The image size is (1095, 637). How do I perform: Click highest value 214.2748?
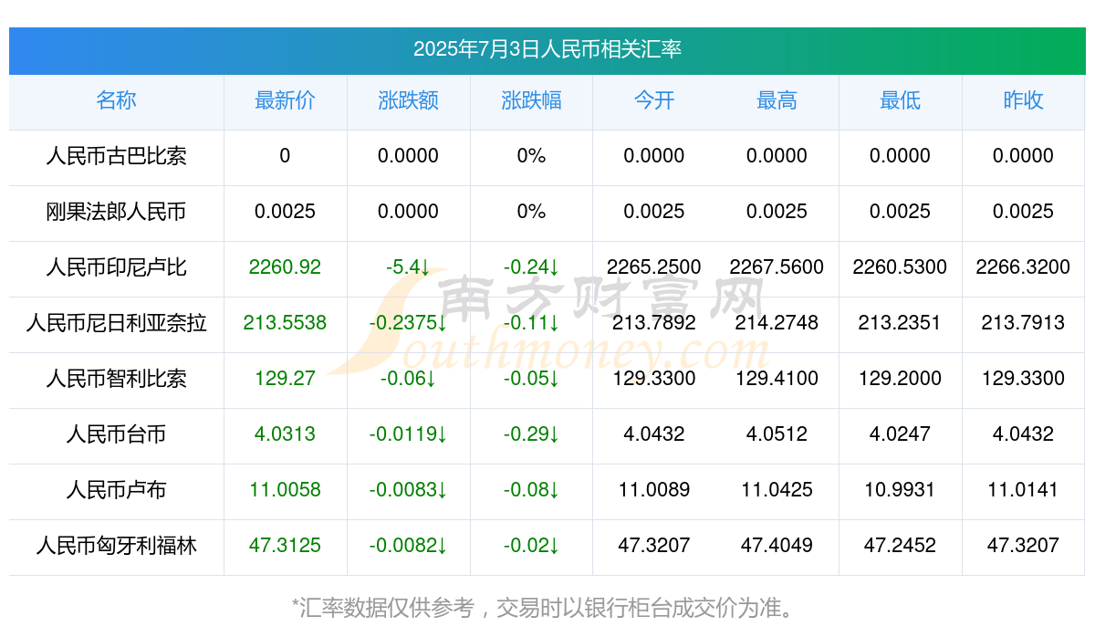coord(777,323)
